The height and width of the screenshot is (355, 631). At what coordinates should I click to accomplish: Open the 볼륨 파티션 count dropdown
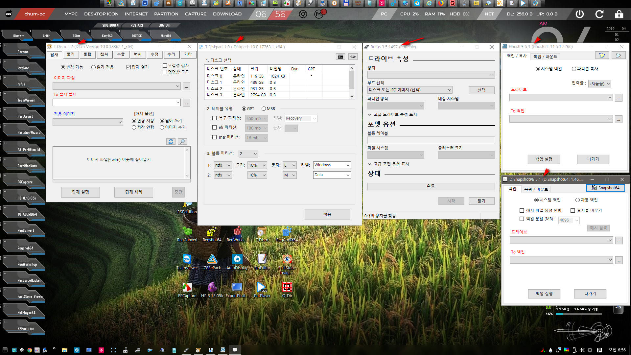pyautogui.click(x=248, y=154)
